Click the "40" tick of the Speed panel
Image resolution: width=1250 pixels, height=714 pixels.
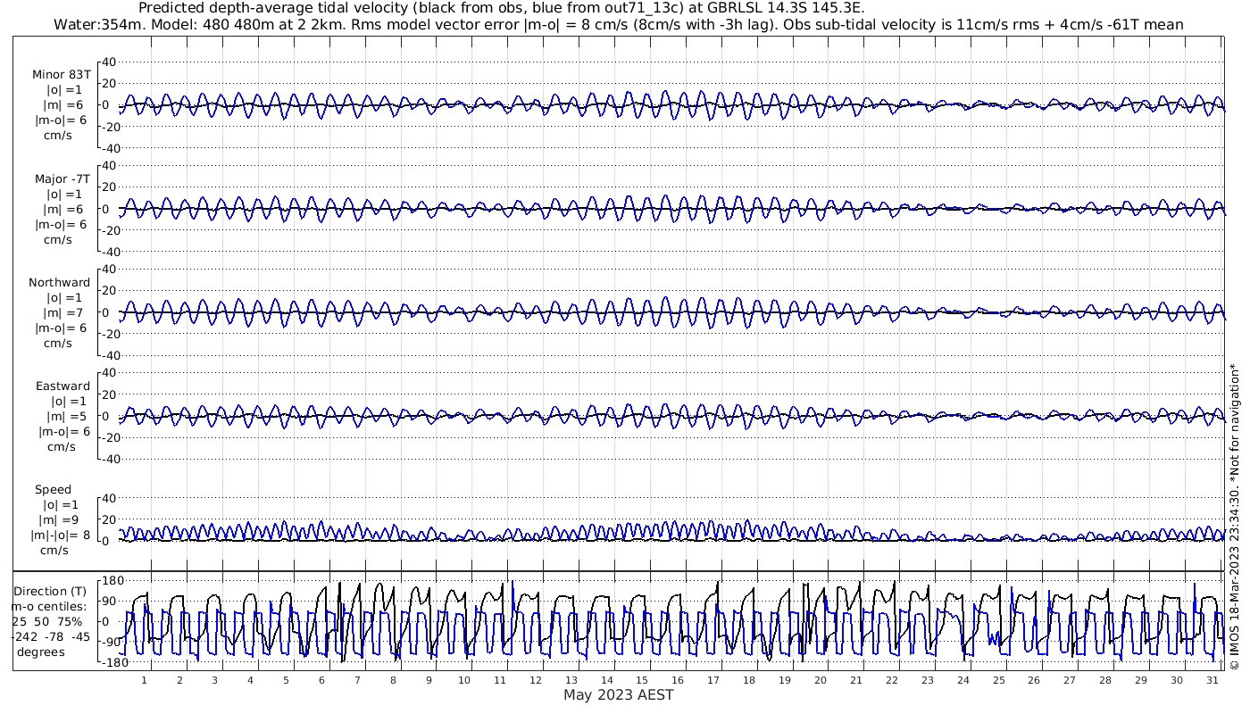pos(108,498)
